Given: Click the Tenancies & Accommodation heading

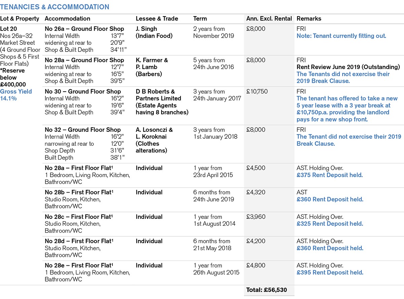Looking at the screenshot, I should pyautogui.click(x=55, y=7).
